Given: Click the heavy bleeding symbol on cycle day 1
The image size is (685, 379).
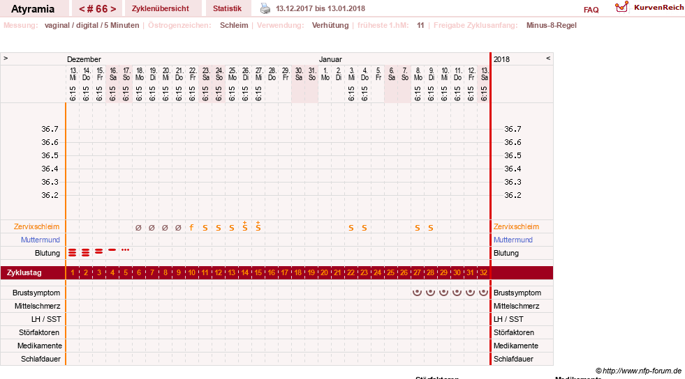Looking at the screenshot, I should (73, 252).
